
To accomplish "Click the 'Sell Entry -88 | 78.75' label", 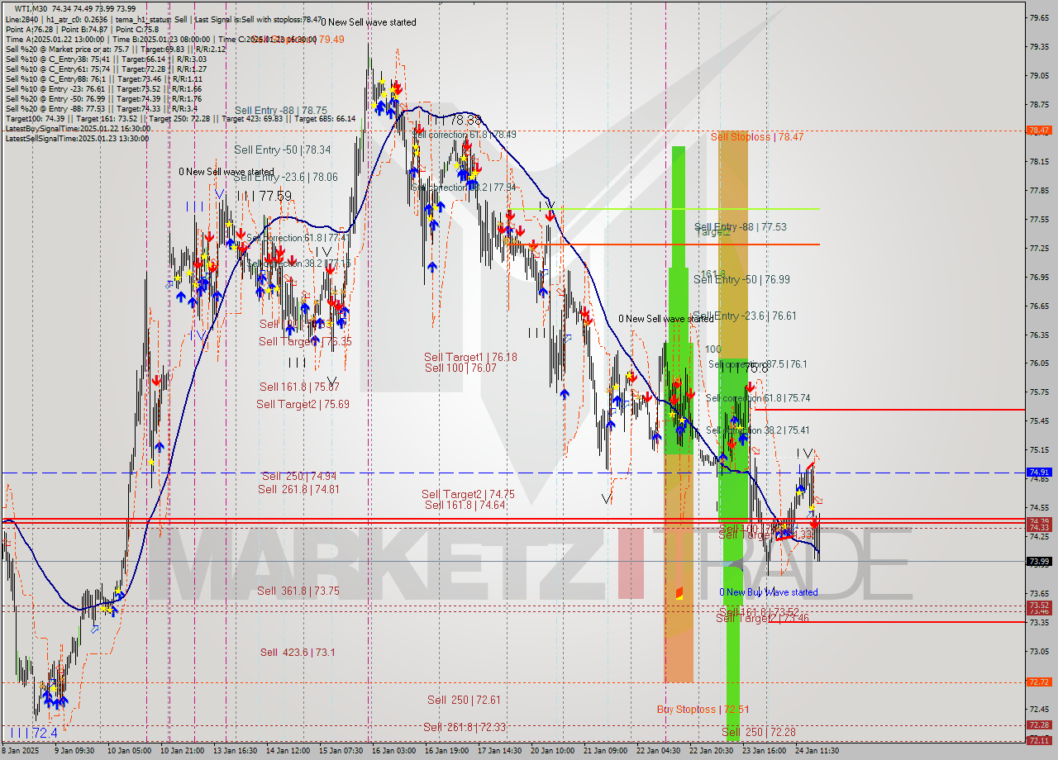I will 280,110.
